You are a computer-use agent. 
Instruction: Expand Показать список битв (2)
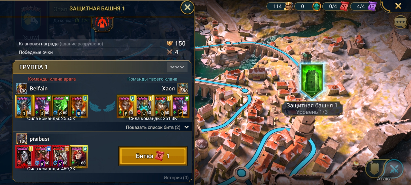coord(157,127)
